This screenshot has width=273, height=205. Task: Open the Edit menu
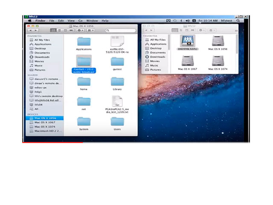(61, 20)
